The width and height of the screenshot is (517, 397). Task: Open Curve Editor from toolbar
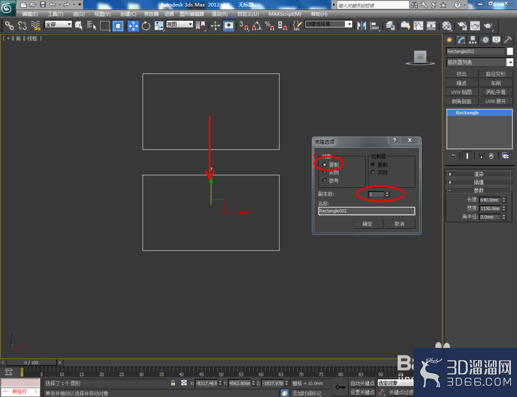[x=418, y=25]
